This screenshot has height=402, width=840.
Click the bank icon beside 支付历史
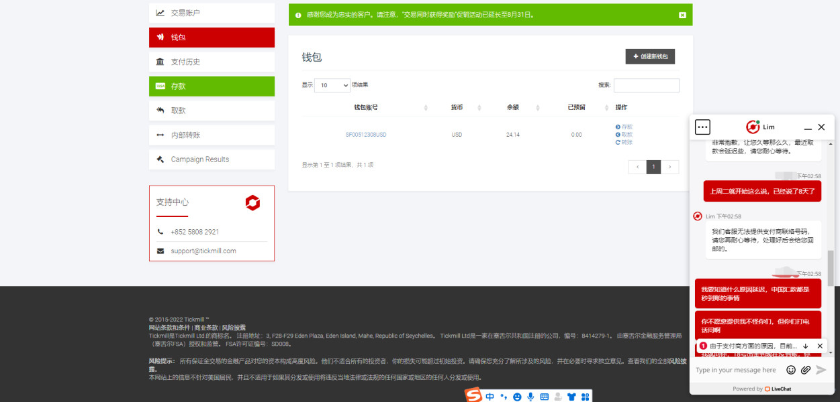click(160, 62)
